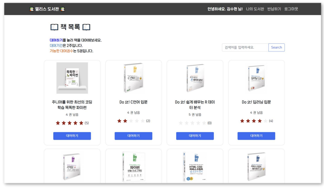Click 로그아웃 to sign out
Viewport: 324px width, 188px height.
click(x=291, y=9)
